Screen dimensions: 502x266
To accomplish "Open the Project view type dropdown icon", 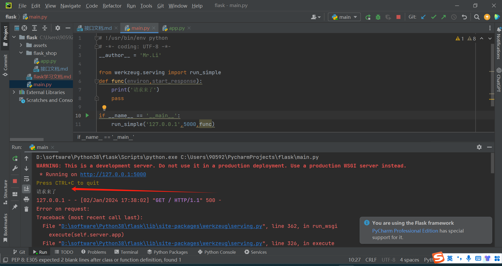I will click(17, 28).
